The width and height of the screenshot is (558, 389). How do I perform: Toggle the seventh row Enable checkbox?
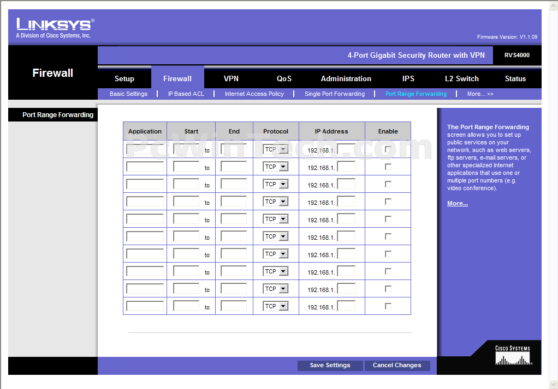(388, 254)
